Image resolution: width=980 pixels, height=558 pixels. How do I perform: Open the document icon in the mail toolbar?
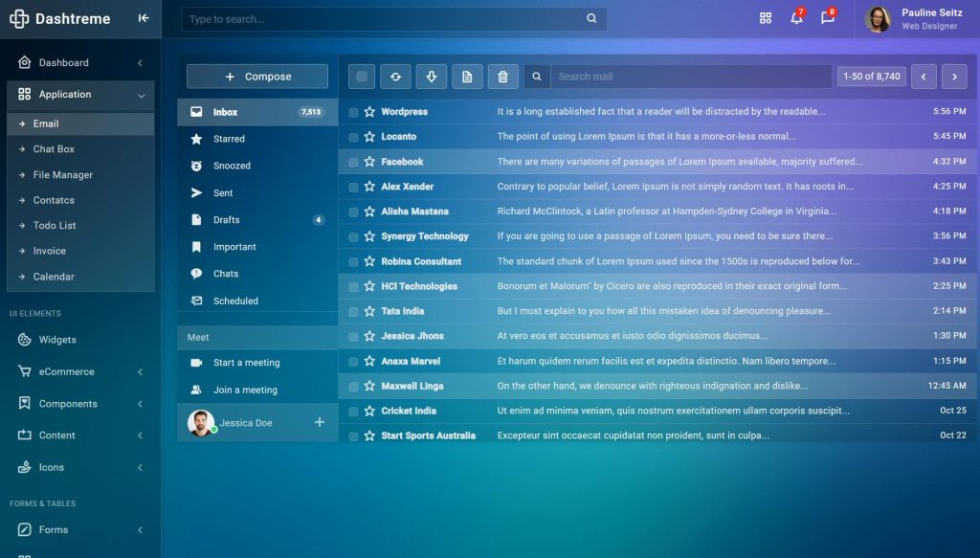pos(467,76)
